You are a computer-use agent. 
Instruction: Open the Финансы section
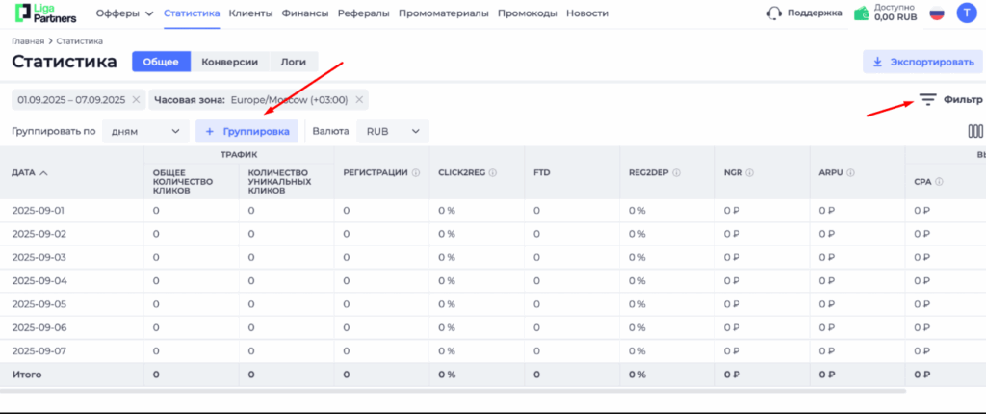coord(305,13)
